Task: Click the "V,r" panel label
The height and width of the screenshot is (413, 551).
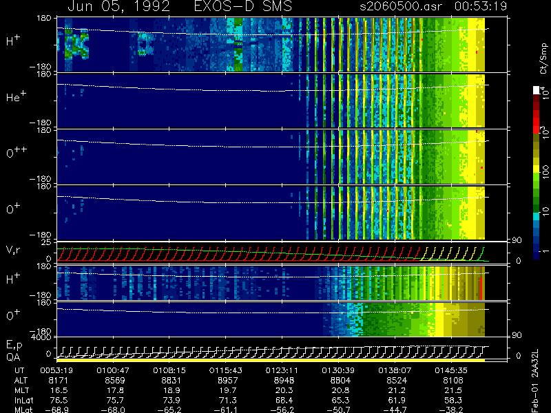Action: 14,250
